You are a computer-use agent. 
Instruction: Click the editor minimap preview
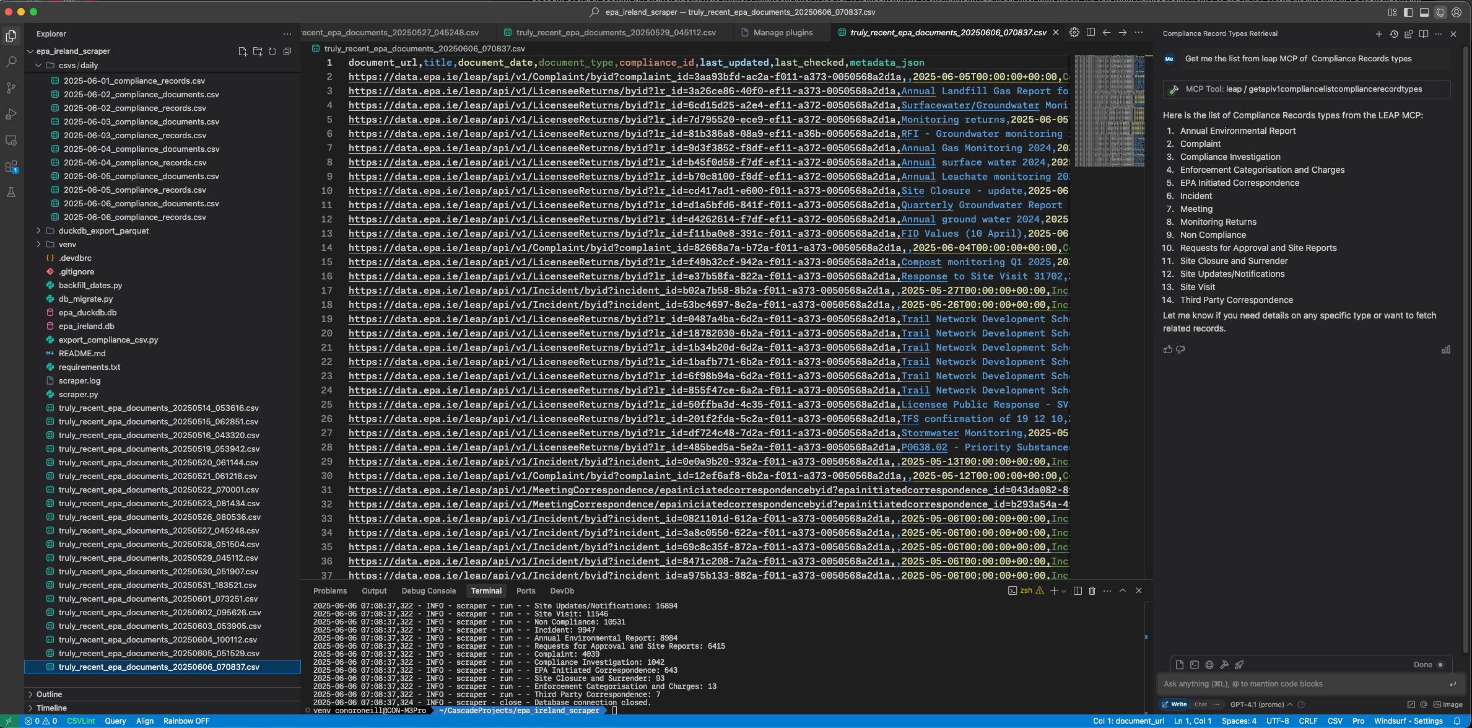(1109, 111)
